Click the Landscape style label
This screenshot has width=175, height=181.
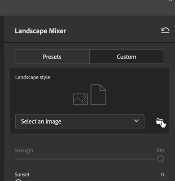(x=33, y=77)
